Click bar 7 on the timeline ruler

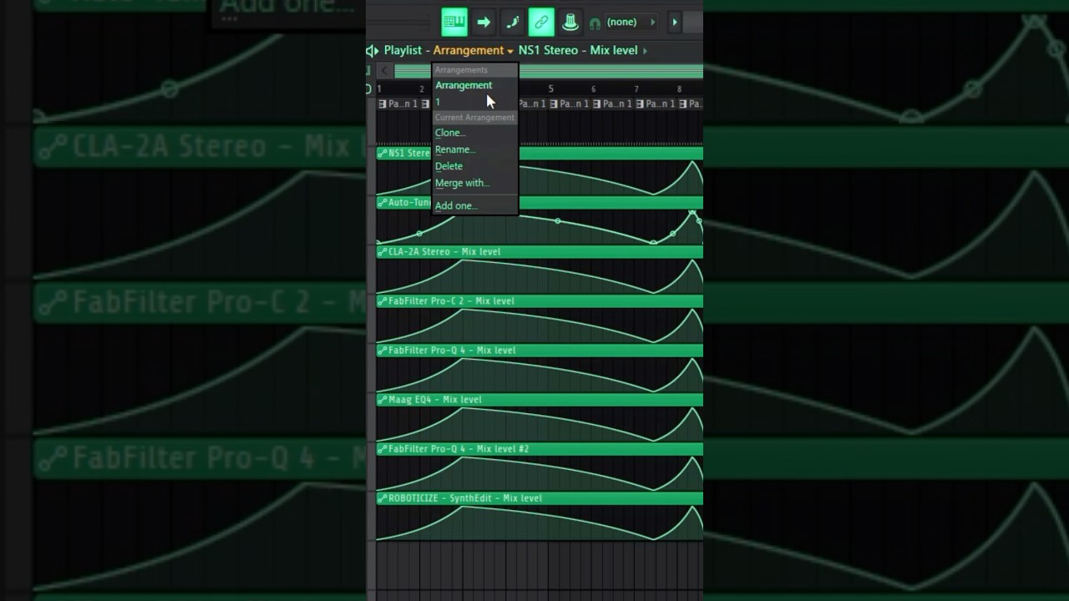pos(636,89)
